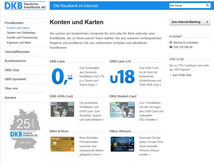Click the gold Miles & More card image
The image size is (214, 164).
(x=62, y=144)
